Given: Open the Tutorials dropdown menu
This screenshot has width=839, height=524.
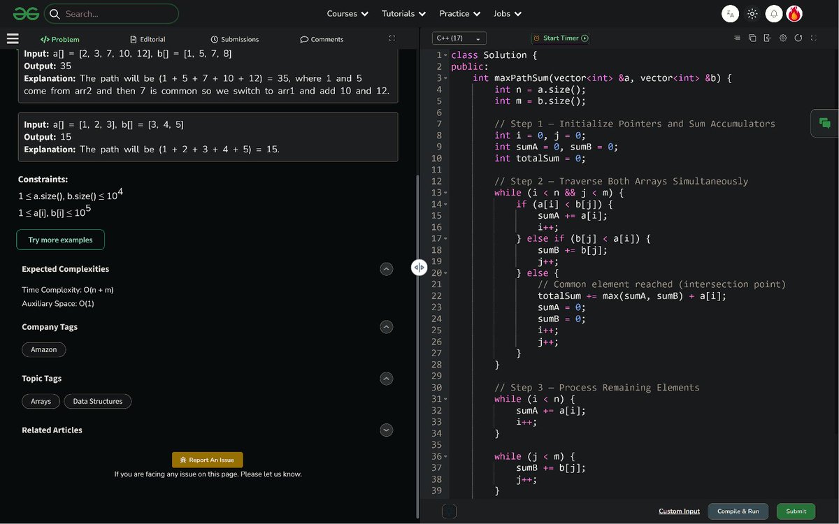Looking at the screenshot, I should tap(403, 13).
